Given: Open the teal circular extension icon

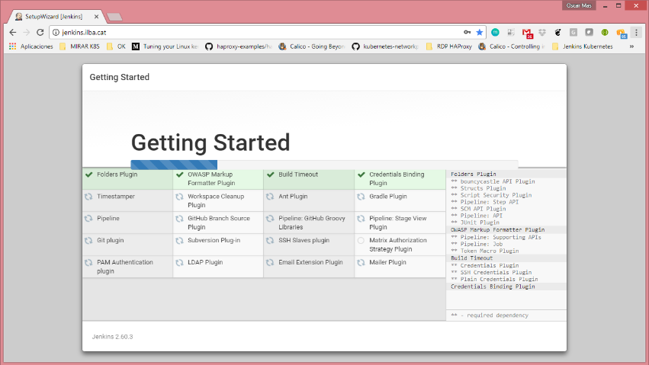Looking at the screenshot, I should [x=495, y=32].
